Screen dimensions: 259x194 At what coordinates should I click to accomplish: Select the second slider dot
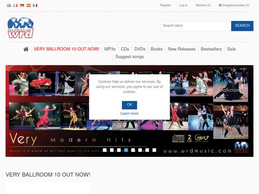[x=112, y=150]
